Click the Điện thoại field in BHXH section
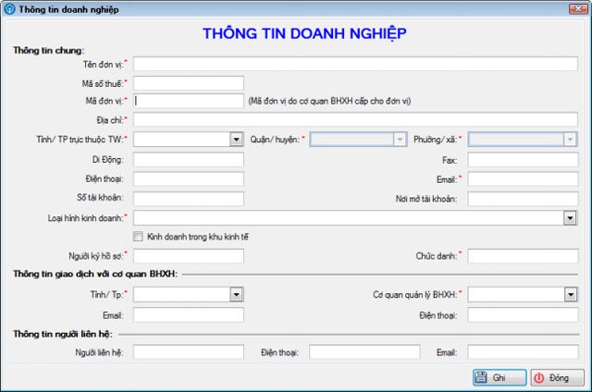Image resolution: width=592 pixels, height=392 pixels. coord(523,314)
